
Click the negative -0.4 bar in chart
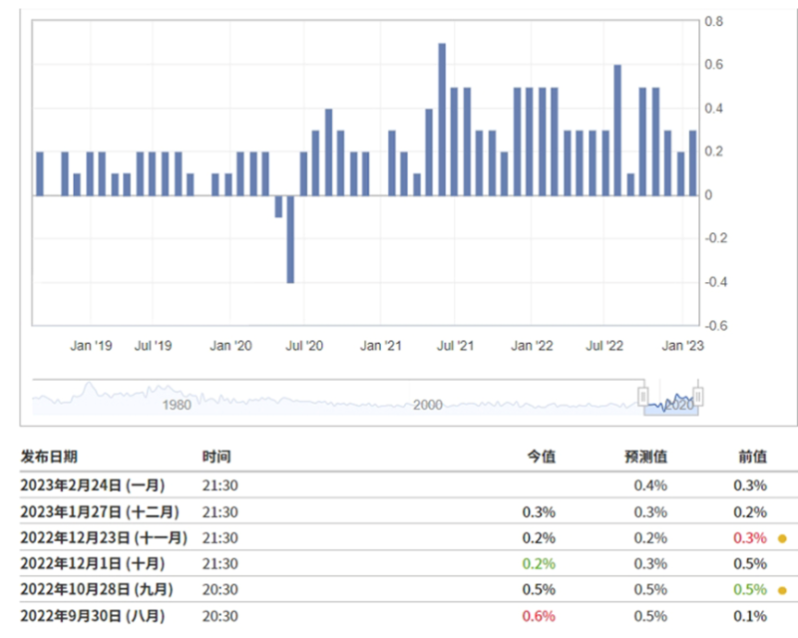290,239
